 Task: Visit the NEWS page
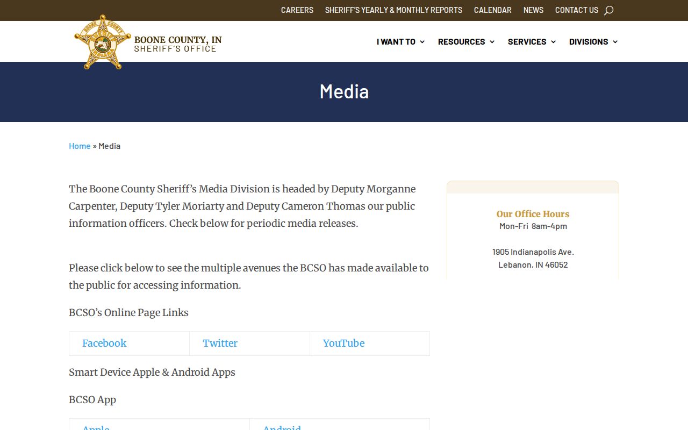(533, 10)
